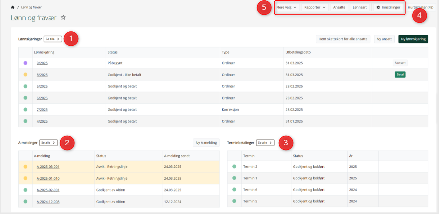Image resolution: width=439 pixels, height=214 pixels.
Task: Click yellow status dot for 8/2025
Action: pyautogui.click(x=25, y=75)
